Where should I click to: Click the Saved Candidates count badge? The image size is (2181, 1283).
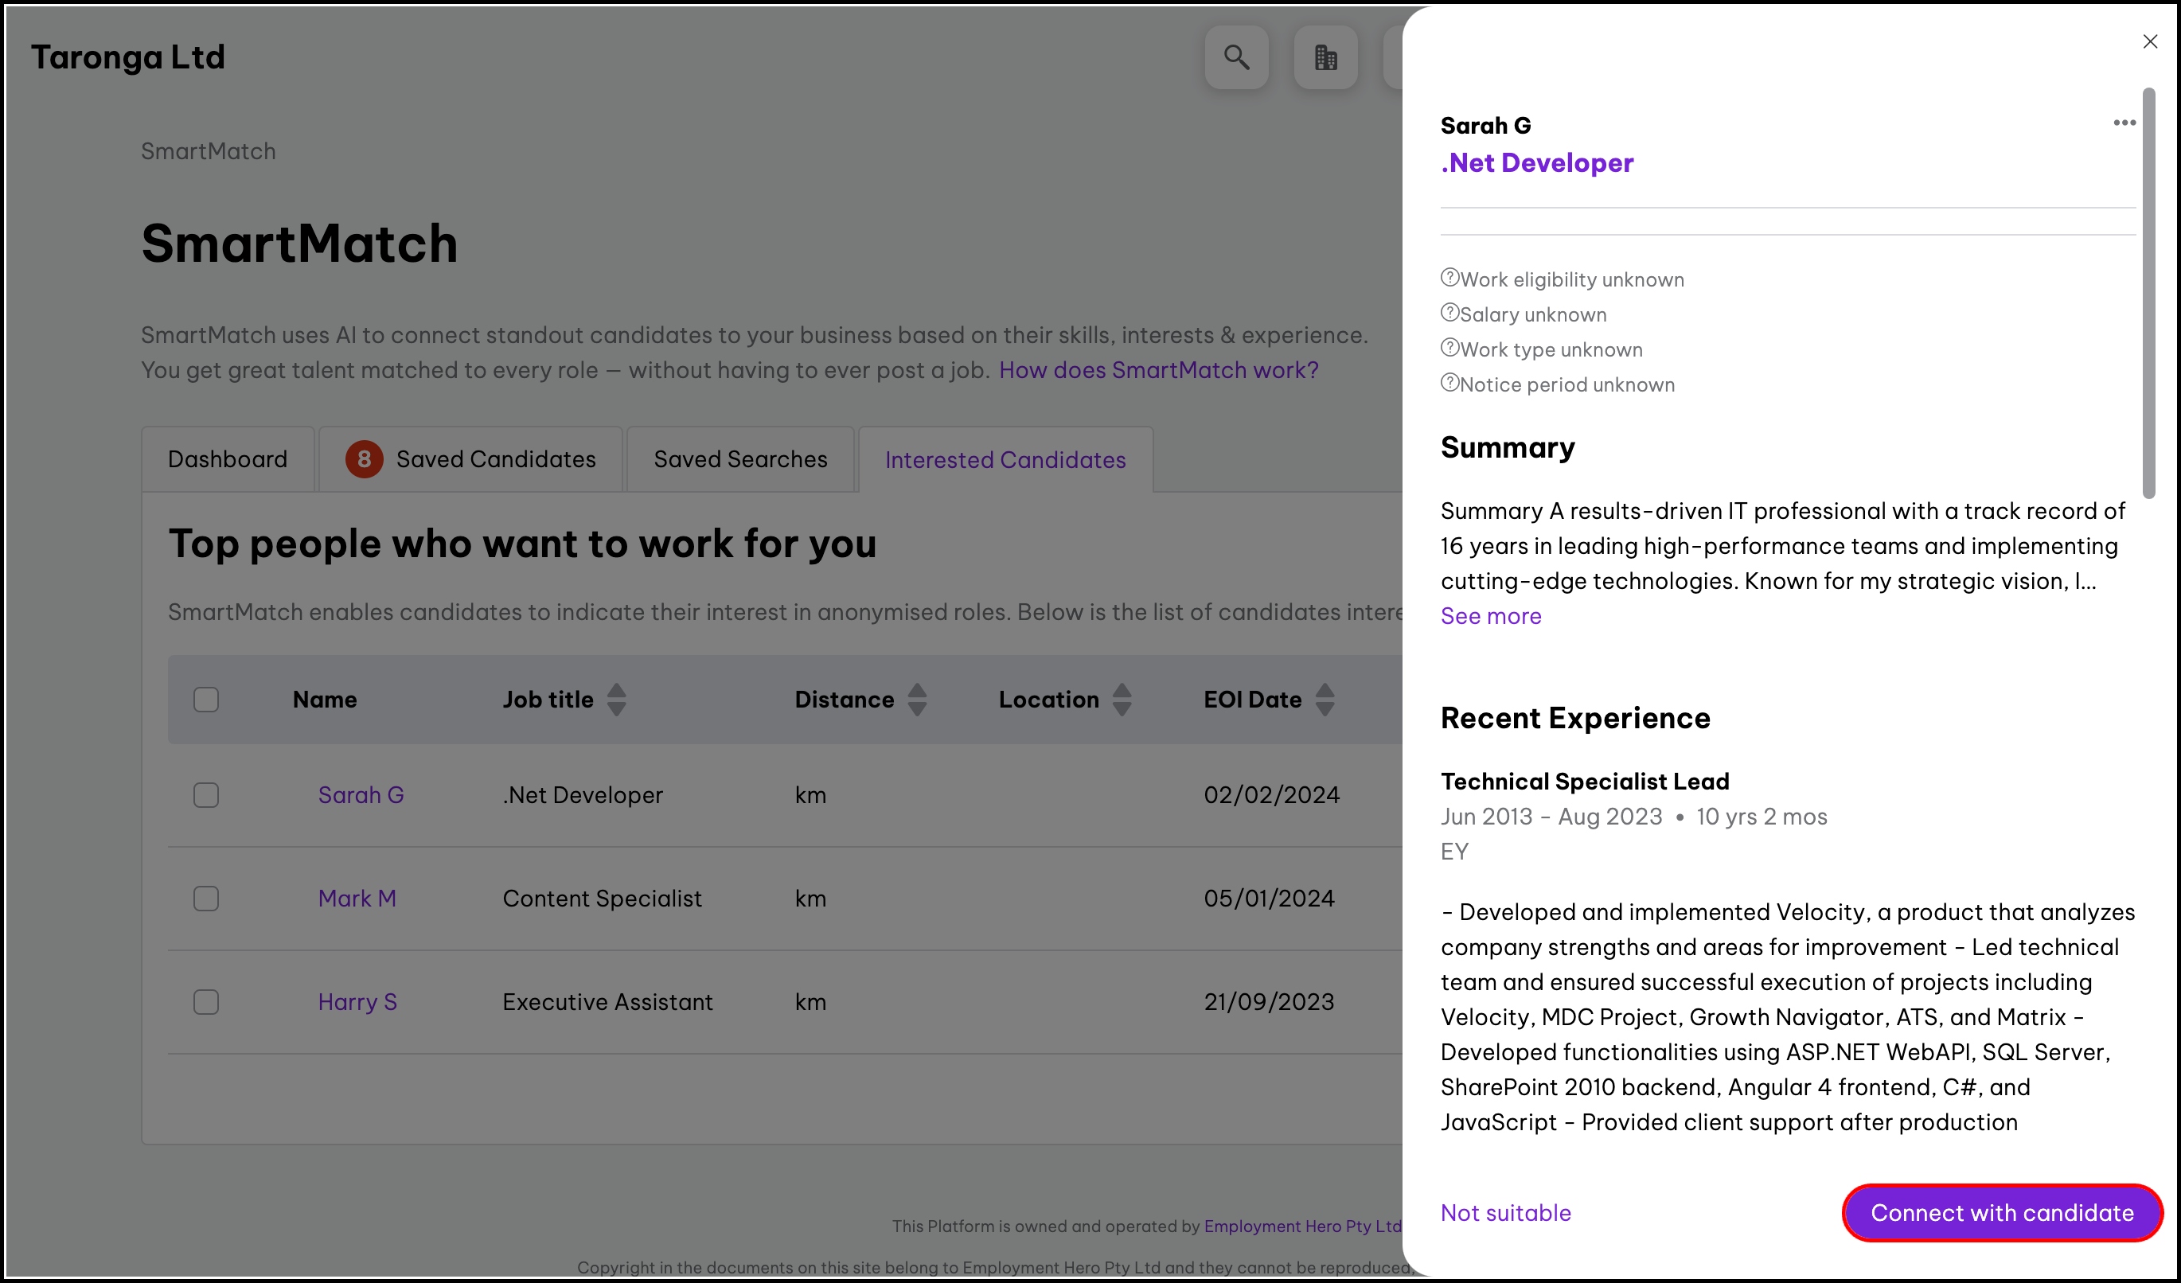tap(365, 459)
